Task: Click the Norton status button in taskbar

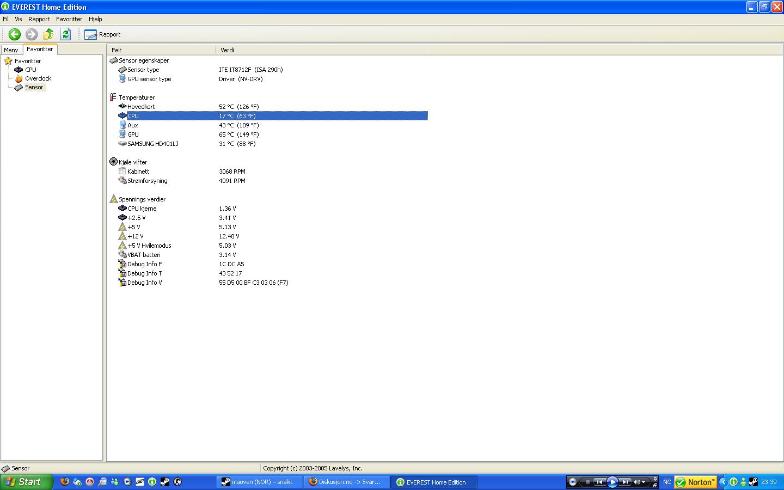Action: [x=696, y=482]
